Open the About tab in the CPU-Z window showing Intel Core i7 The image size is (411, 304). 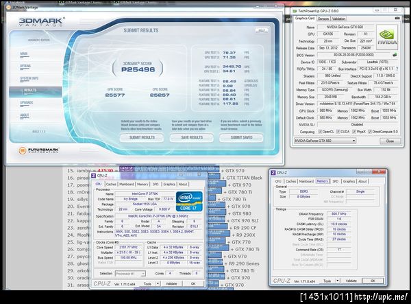click(183, 185)
